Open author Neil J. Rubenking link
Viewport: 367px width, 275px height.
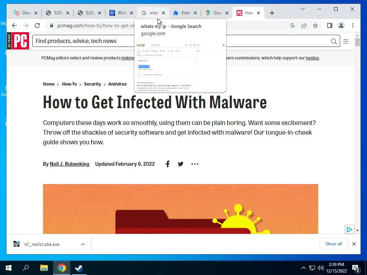click(70, 164)
